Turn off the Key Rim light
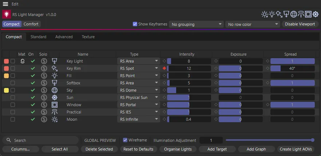The image size is (321, 156). (x=33, y=68)
